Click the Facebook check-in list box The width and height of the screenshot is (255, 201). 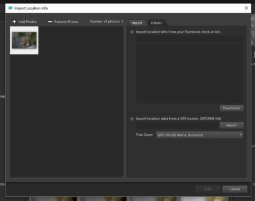coord(190,73)
